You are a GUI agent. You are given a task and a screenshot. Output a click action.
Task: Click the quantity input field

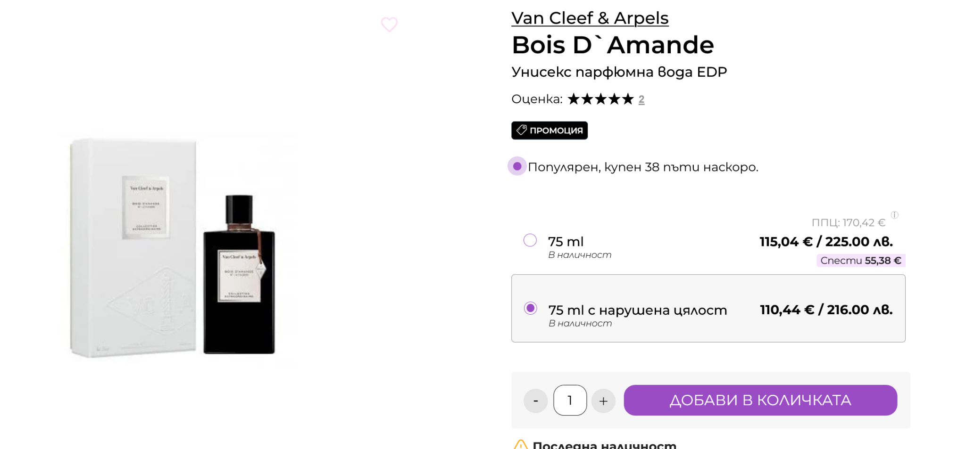570,400
